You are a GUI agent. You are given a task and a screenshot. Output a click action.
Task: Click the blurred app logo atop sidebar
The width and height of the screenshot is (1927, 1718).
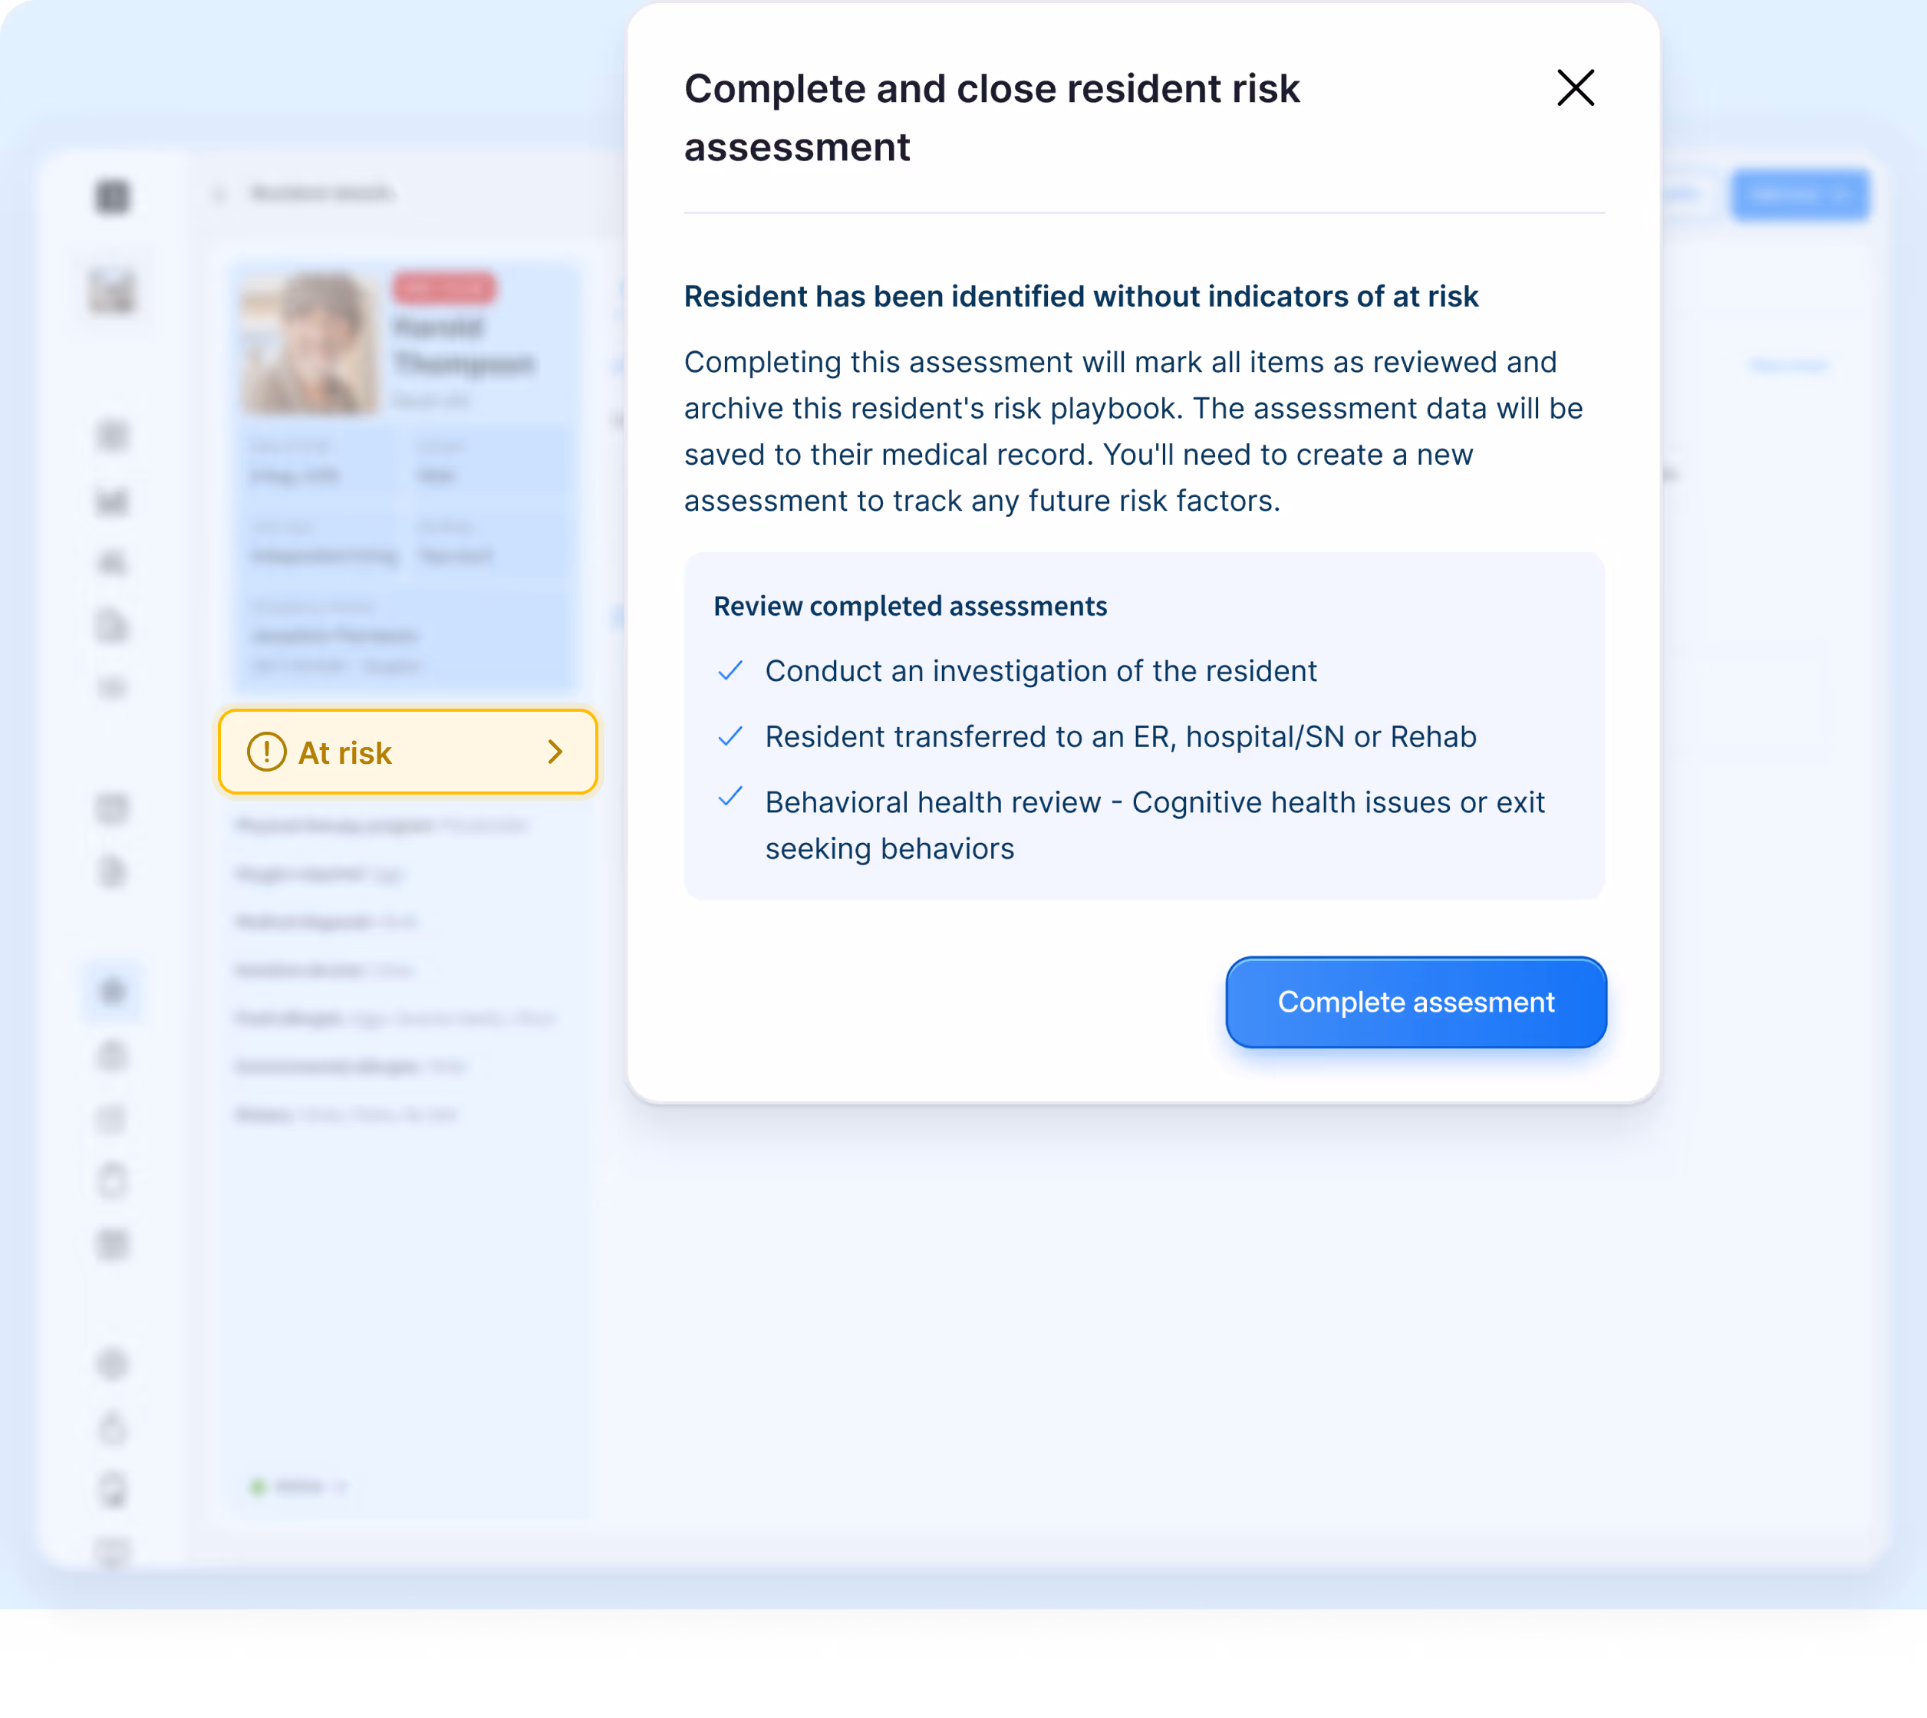coord(112,196)
